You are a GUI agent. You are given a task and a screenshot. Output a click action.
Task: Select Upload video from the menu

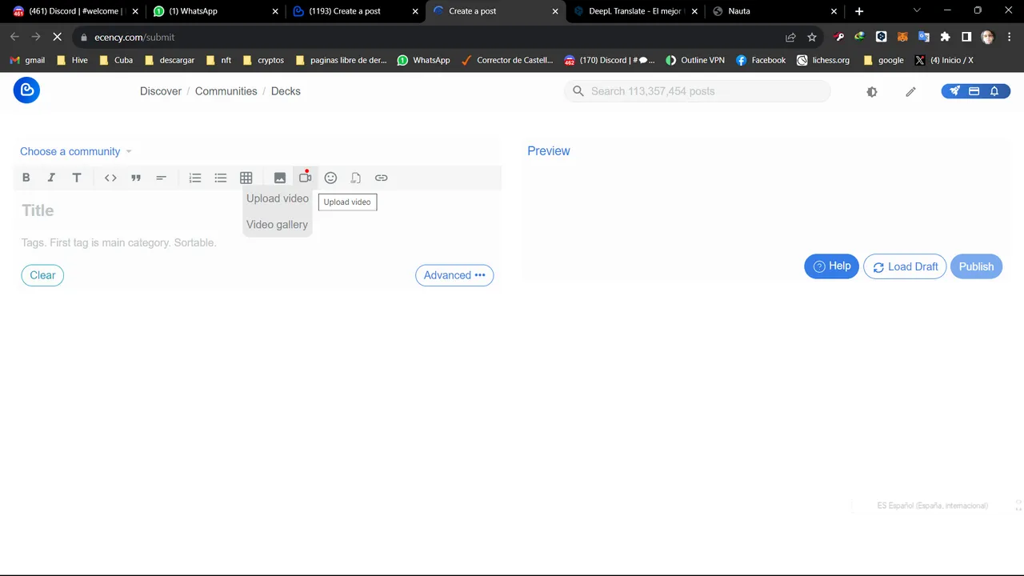(277, 198)
